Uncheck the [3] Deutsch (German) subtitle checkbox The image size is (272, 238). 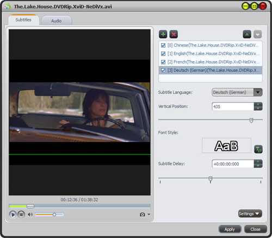(163, 70)
